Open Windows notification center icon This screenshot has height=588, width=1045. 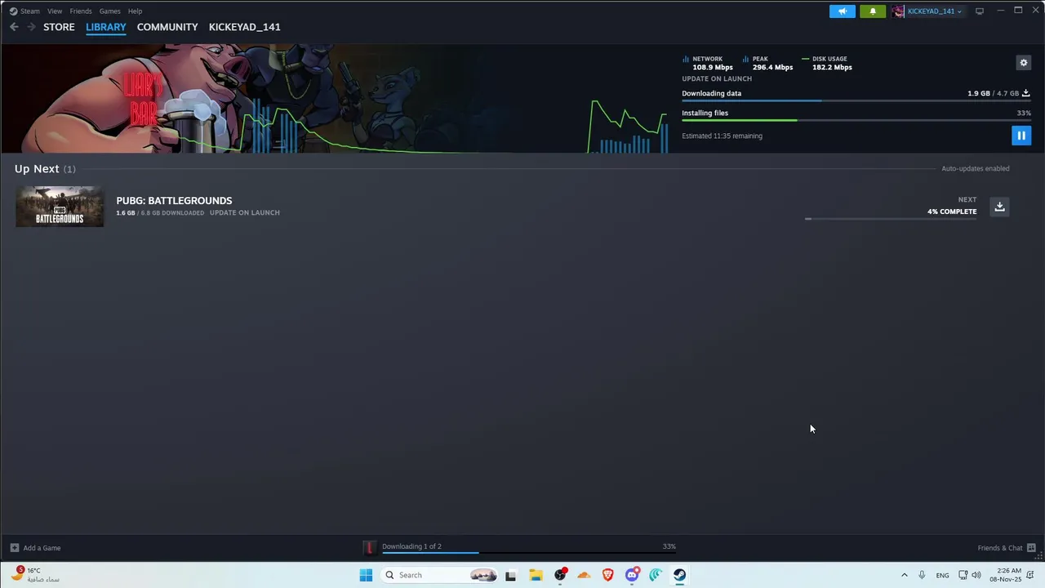(1030, 575)
